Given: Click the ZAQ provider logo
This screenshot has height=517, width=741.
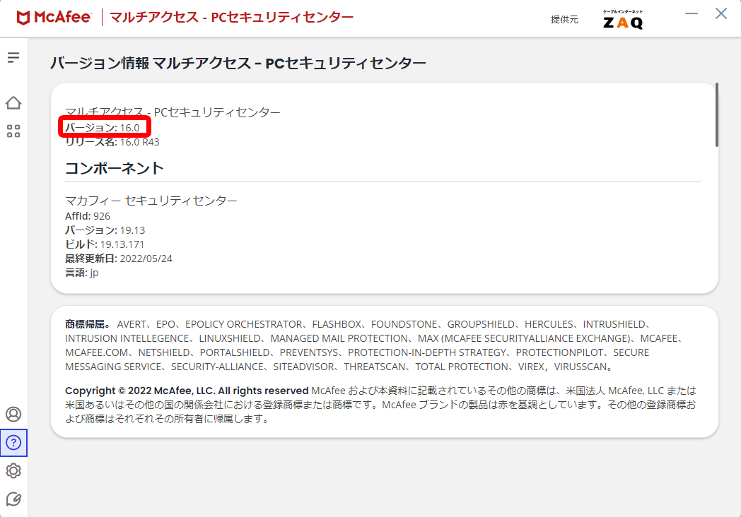Looking at the screenshot, I should click(x=623, y=20).
